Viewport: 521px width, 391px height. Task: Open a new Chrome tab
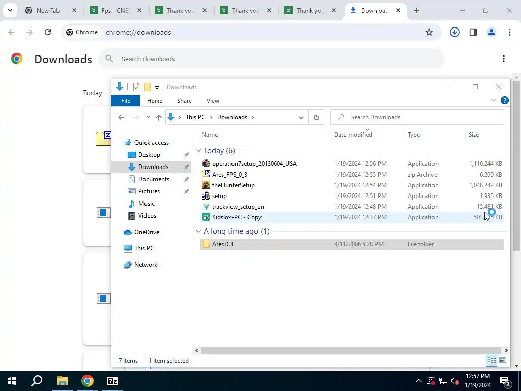416,10
